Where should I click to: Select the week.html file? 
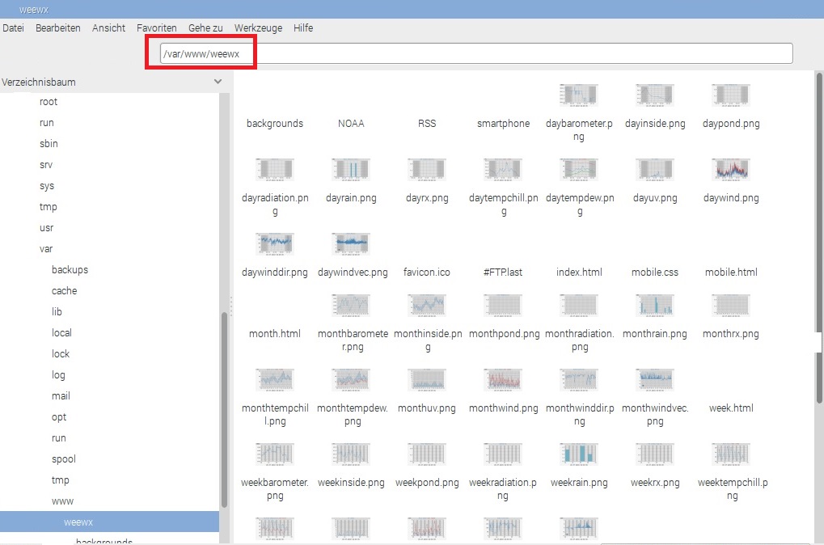731,408
